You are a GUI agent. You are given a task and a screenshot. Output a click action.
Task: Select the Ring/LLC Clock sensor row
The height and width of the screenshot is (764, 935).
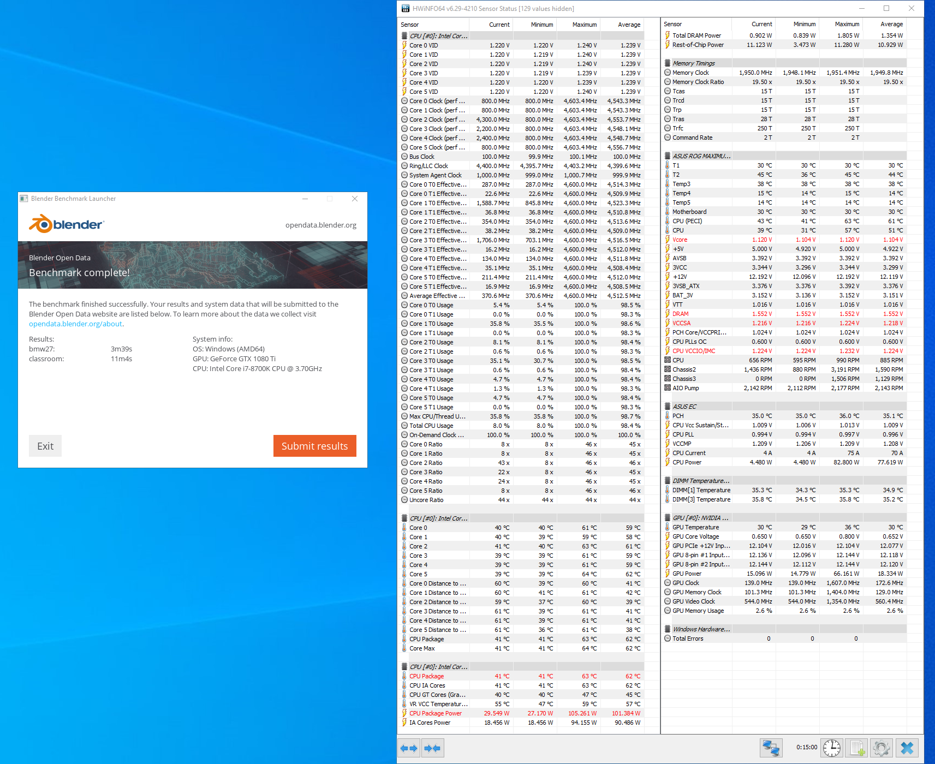point(522,166)
